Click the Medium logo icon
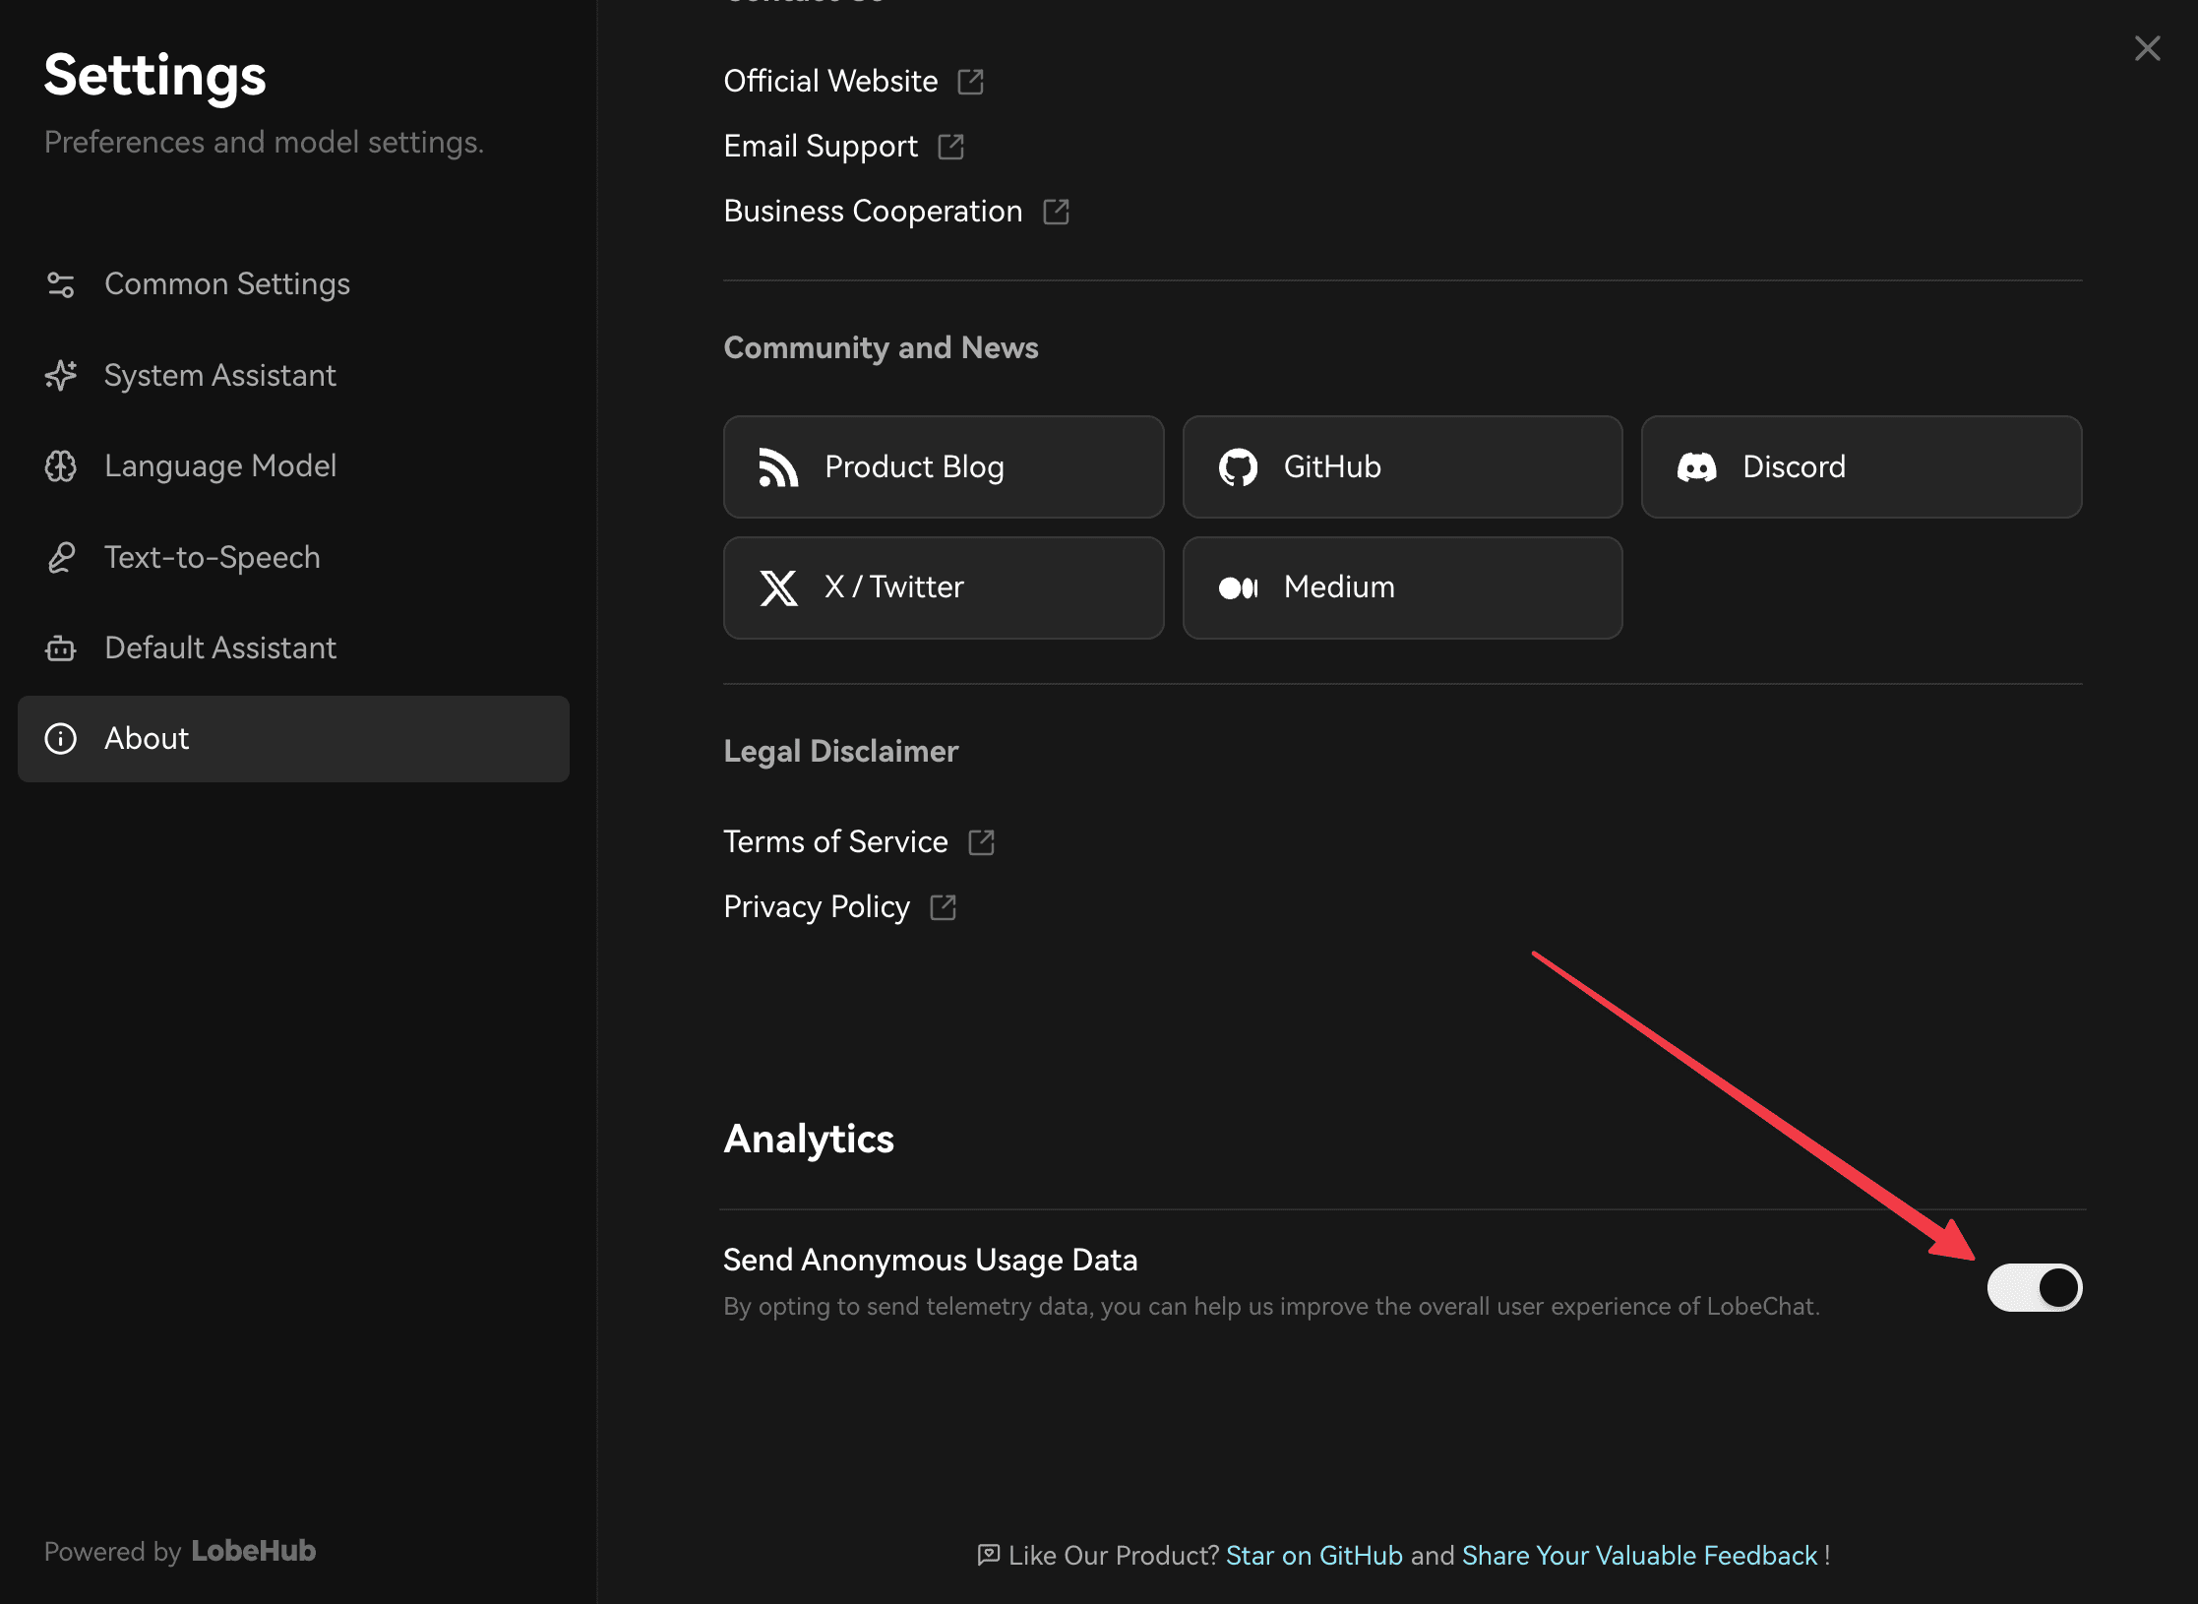This screenshot has width=2198, height=1604. click(x=1239, y=587)
